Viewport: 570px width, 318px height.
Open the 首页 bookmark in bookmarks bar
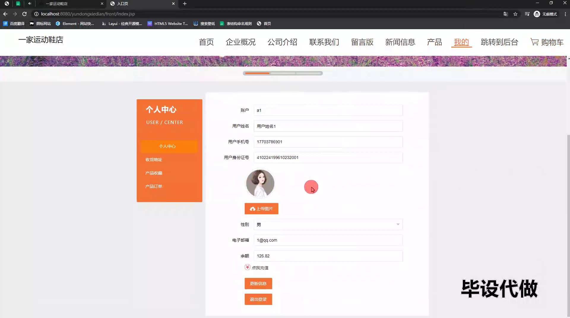264,23
